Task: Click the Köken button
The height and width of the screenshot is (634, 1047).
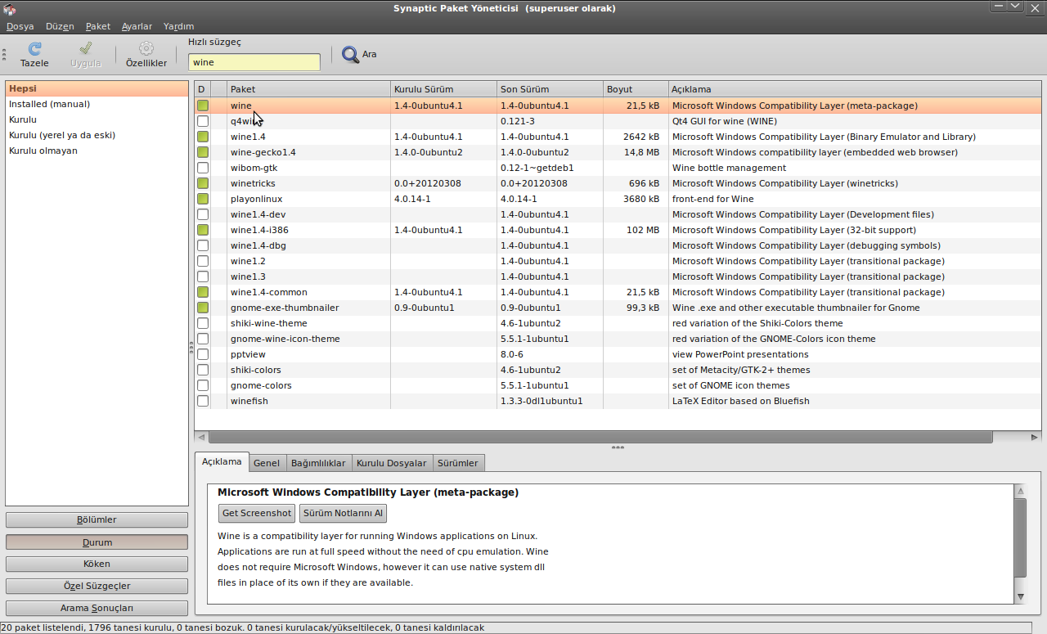Action: [x=97, y=564]
